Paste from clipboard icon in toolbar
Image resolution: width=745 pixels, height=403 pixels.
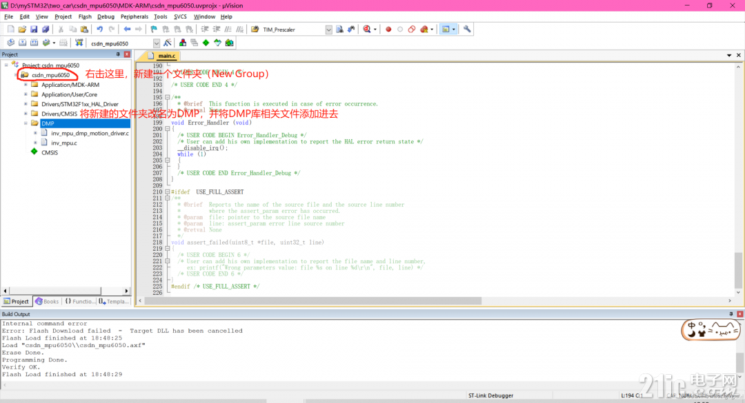pyautogui.click(x=84, y=30)
